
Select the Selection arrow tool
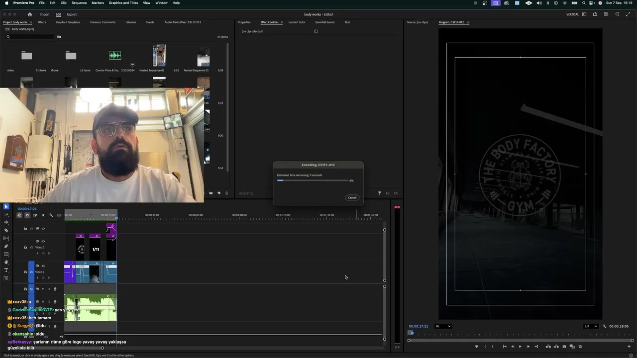coord(6,206)
